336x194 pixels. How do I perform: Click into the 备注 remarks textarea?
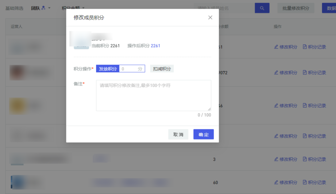click(x=153, y=96)
